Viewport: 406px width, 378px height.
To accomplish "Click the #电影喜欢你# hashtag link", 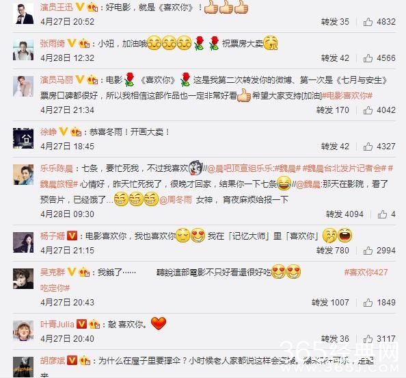I will (347, 96).
